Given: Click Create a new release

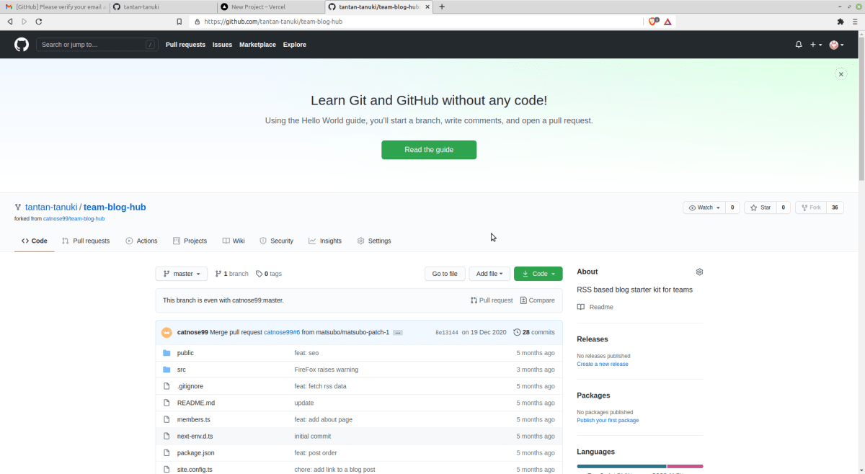Looking at the screenshot, I should [x=603, y=364].
